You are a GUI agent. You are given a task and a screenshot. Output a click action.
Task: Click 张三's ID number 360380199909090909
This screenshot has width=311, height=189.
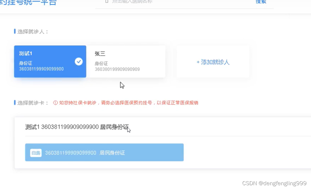pos(117,69)
